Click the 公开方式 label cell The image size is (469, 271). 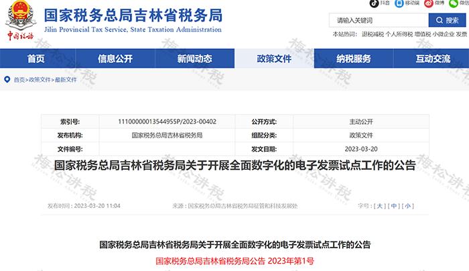(264, 121)
